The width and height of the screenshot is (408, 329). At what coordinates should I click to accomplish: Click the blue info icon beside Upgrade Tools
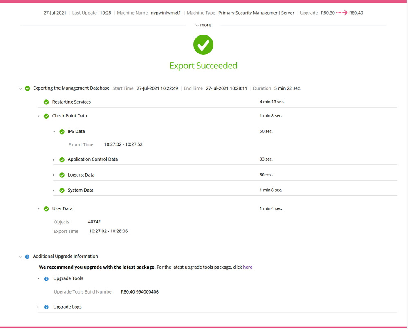point(46,279)
